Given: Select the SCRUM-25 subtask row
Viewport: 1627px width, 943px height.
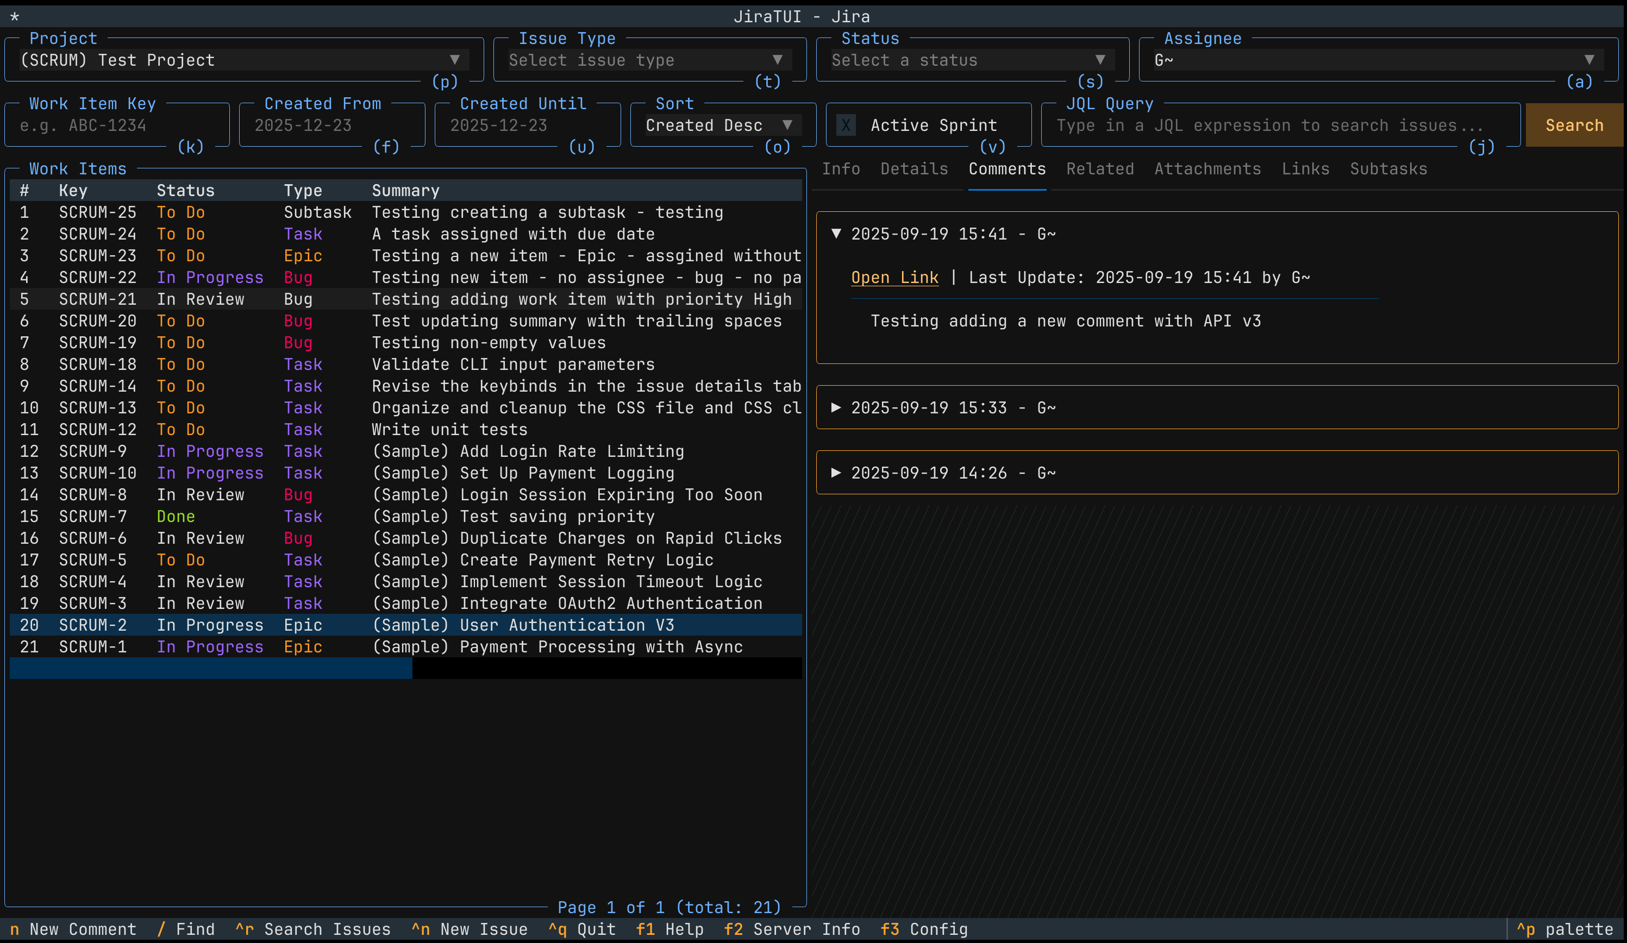Looking at the screenshot, I should click(405, 212).
